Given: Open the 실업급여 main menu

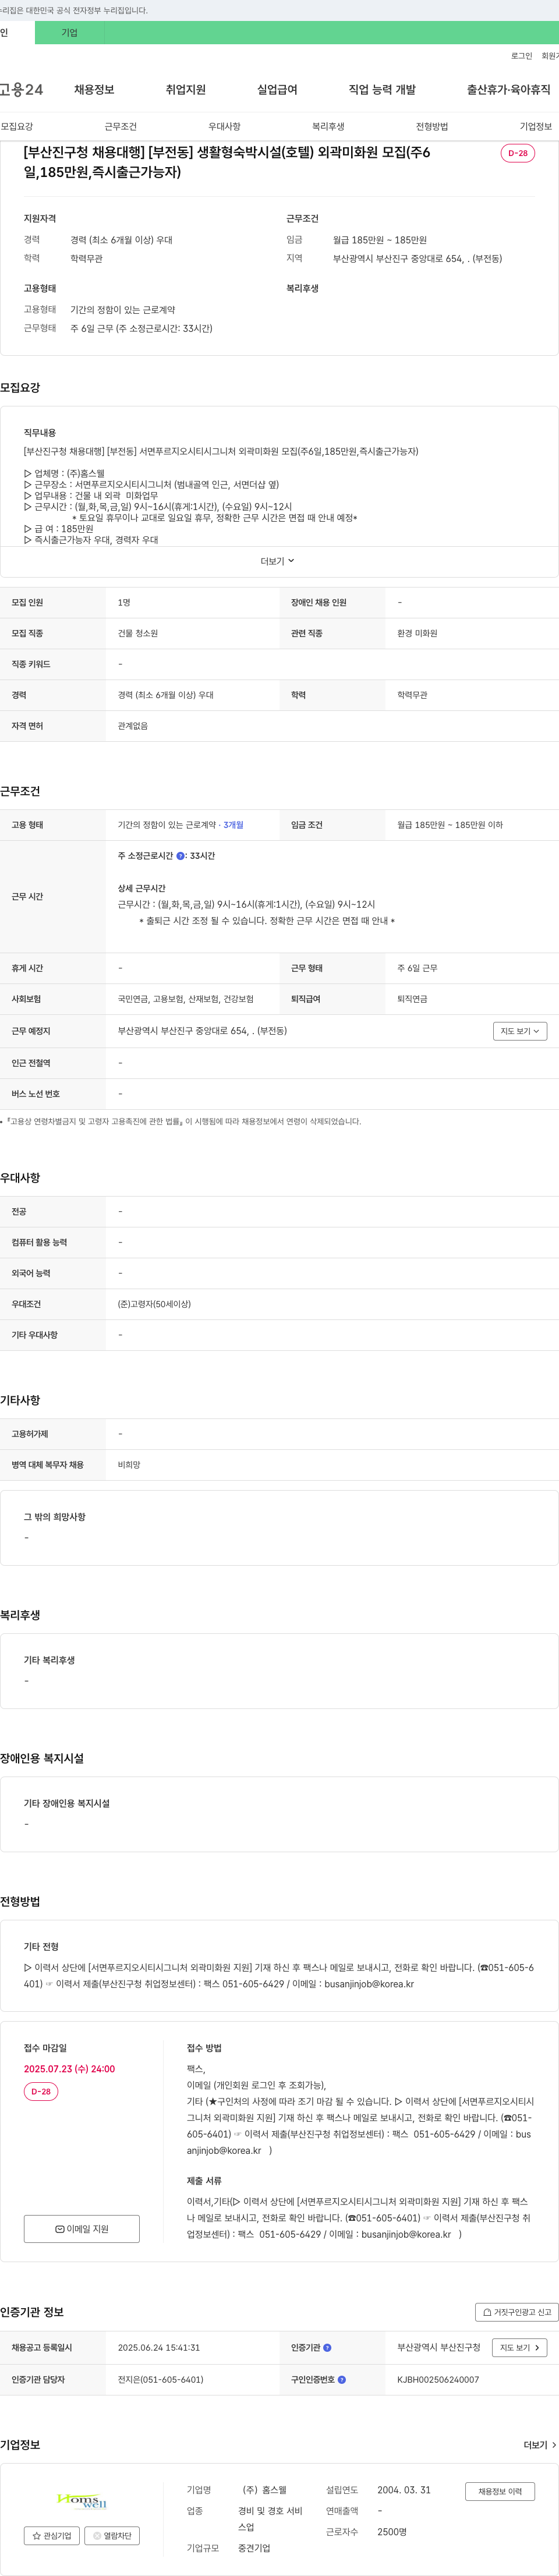Looking at the screenshot, I should (x=277, y=90).
